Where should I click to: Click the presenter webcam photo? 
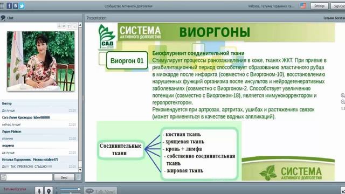point(41,61)
